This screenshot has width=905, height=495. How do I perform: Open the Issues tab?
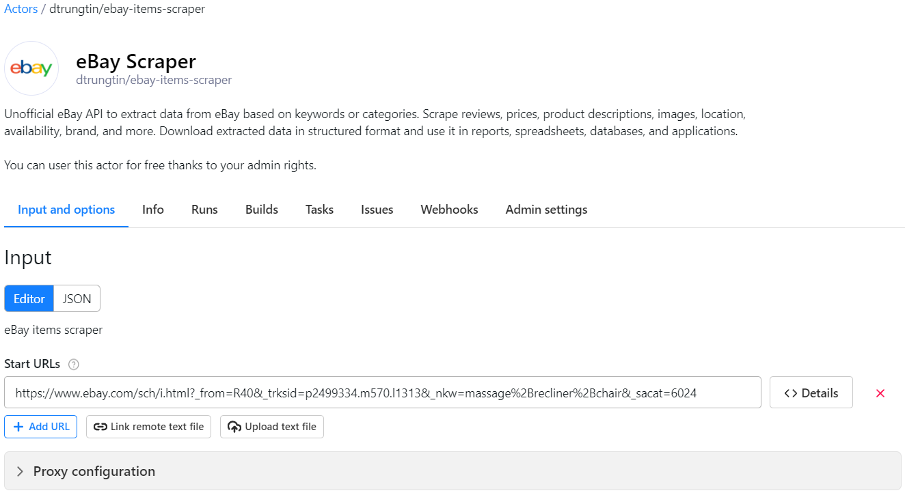coord(377,210)
